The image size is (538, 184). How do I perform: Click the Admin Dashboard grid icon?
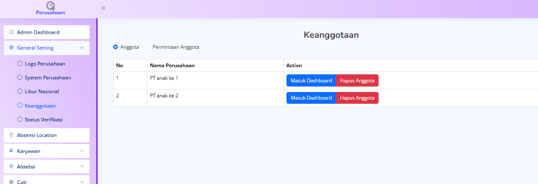(x=11, y=32)
